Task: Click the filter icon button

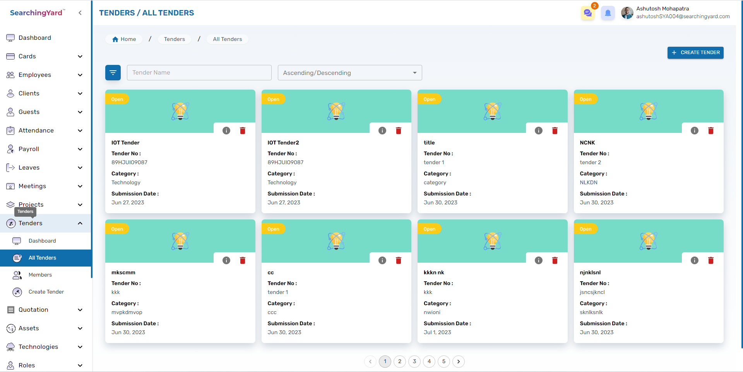Action: (x=113, y=73)
